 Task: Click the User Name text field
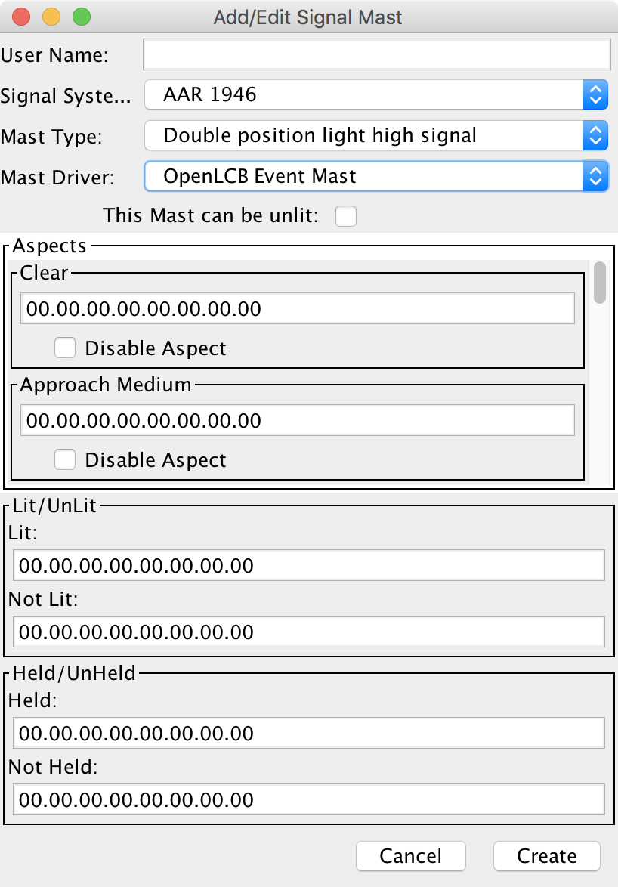click(376, 54)
